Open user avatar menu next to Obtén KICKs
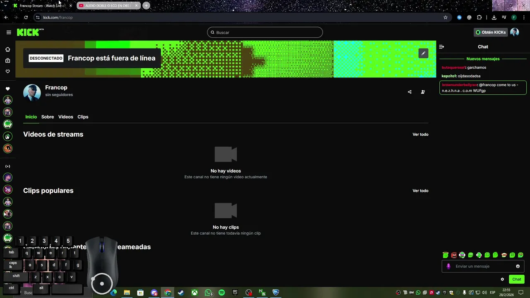The height and width of the screenshot is (298, 530). [515, 32]
